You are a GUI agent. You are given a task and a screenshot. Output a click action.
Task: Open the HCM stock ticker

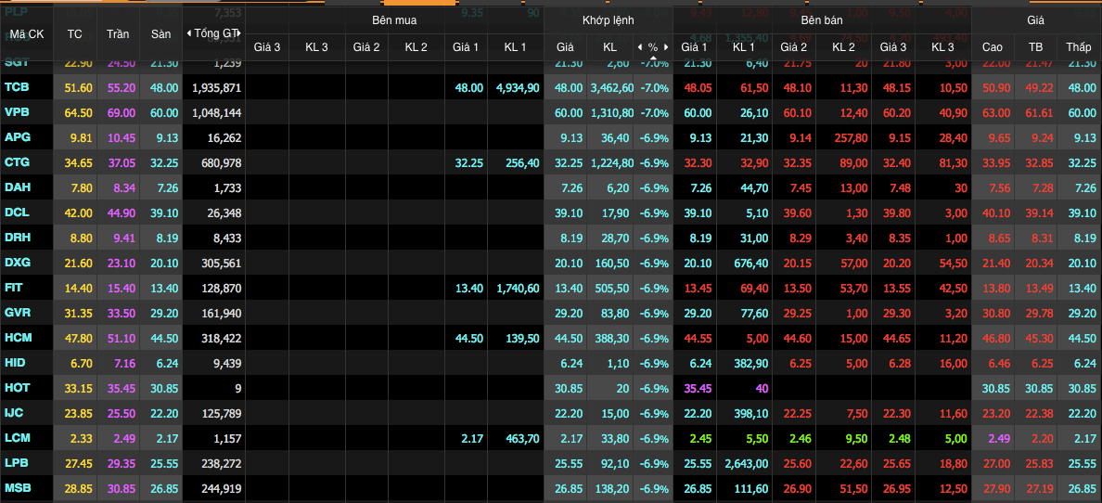point(18,338)
